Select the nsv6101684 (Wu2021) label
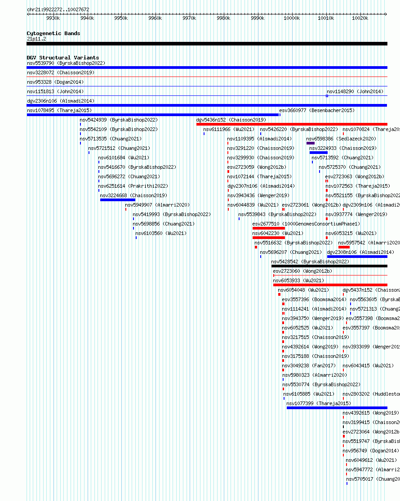Screen dimensions: 400x501 [x=124, y=158]
